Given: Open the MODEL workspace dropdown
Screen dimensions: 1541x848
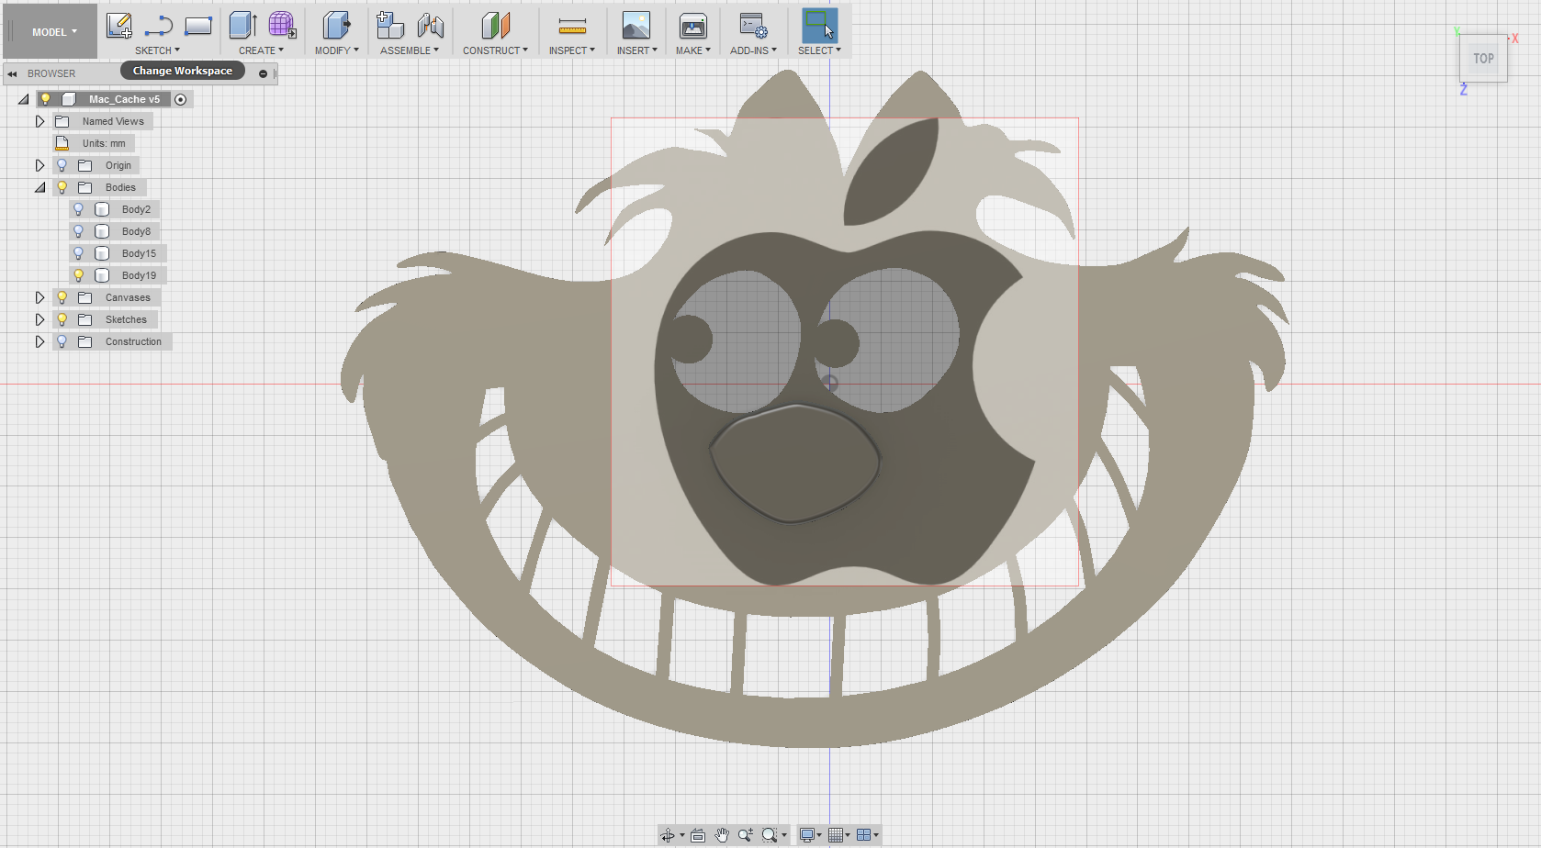Looking at the screenshot, I should click(x=53, y=32).
